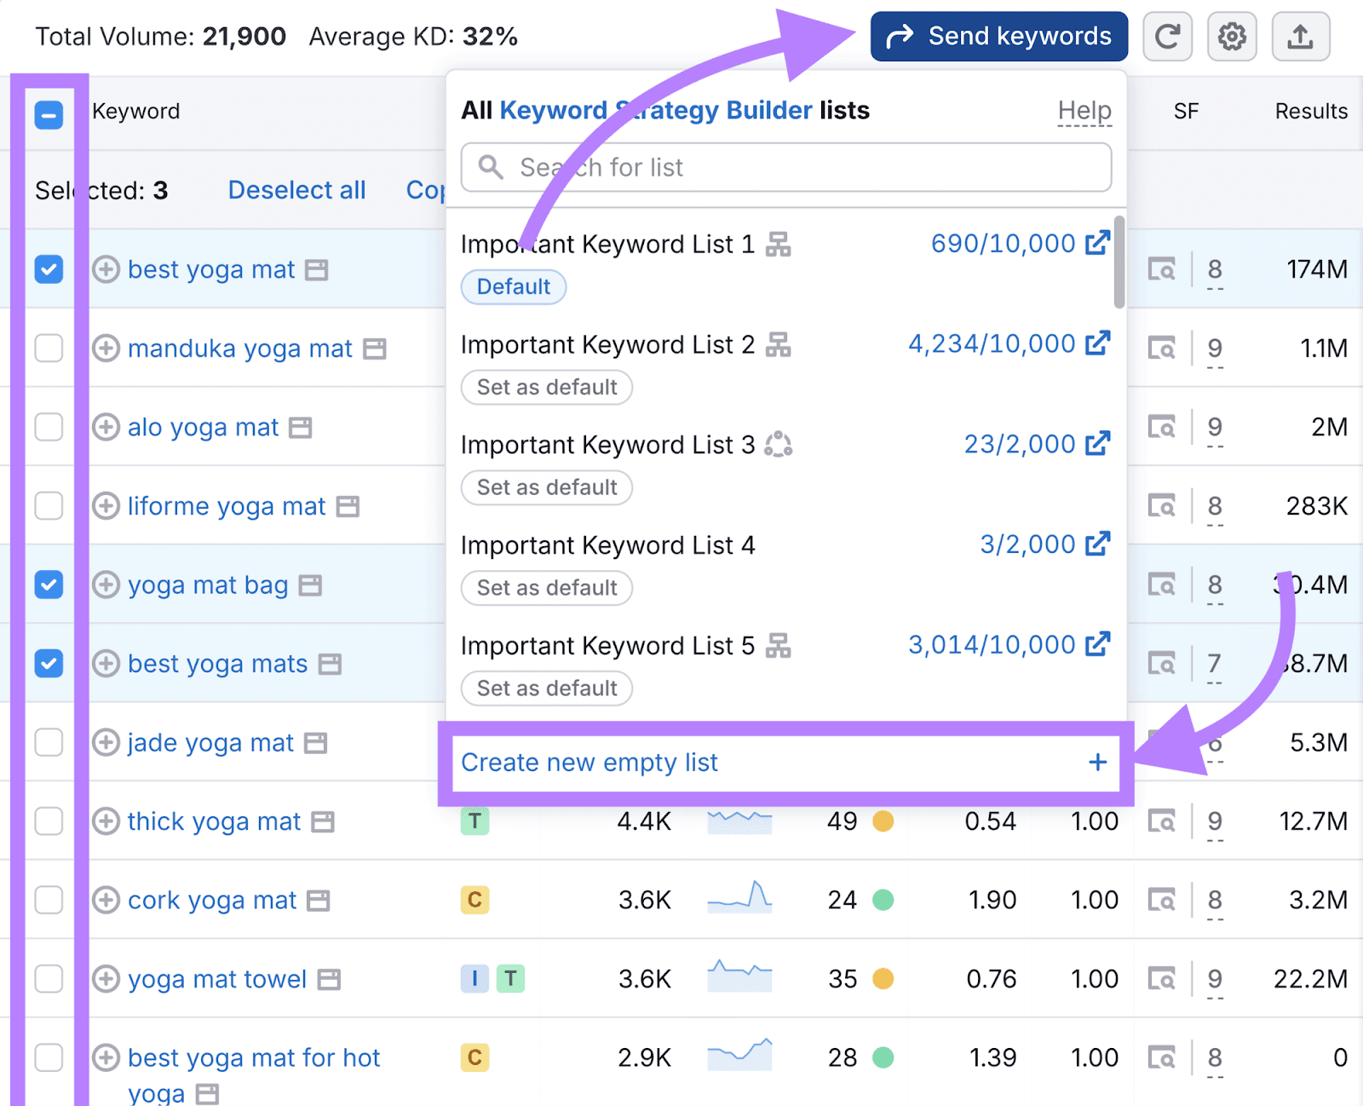Click the network icon beside Important Keyword List 5
The height and width of the screenshot is (1106, 1363).
779,645
